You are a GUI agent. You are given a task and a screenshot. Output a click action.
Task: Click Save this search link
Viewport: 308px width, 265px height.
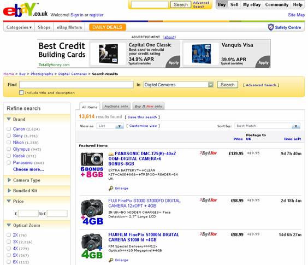click(142, 117)
